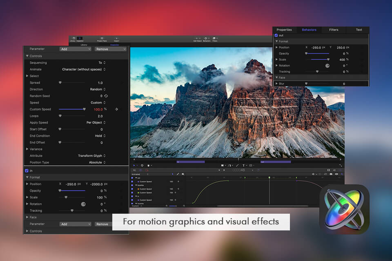Select the keyframe editor pencil sketch tool
This screenshot has height=261, width=392.
tap(178, 174)
